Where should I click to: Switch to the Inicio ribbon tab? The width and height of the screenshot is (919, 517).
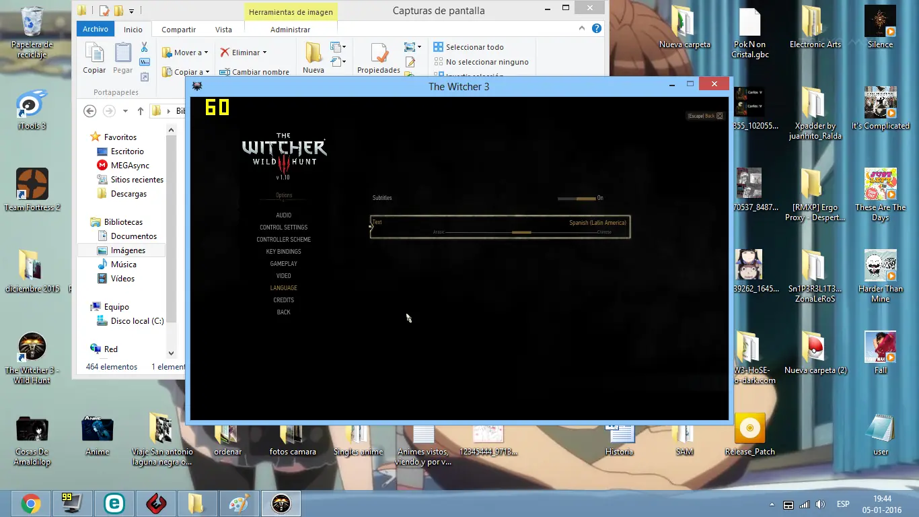click(133, 30)
